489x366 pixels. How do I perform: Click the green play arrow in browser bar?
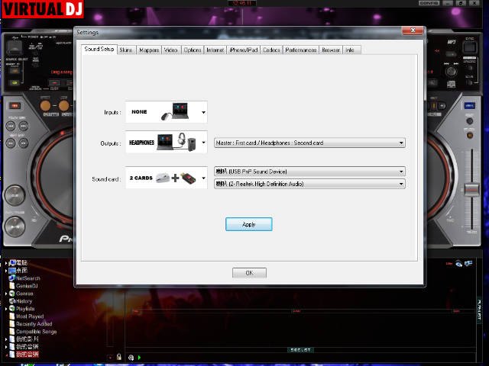pyautogui.click(x=139, y=358)
